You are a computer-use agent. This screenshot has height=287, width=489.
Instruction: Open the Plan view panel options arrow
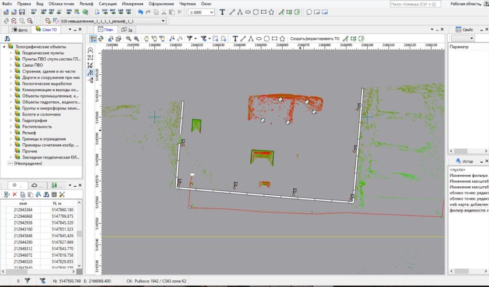point(432,29)
